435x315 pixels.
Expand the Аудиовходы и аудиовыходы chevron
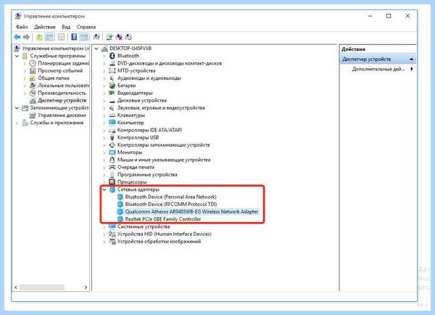coord(104,78)
